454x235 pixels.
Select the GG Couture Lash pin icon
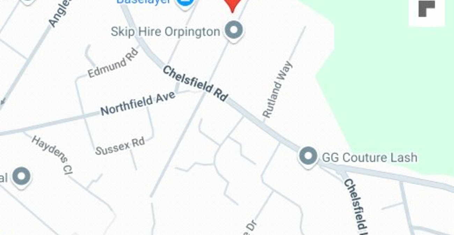(x=308, y=156)
